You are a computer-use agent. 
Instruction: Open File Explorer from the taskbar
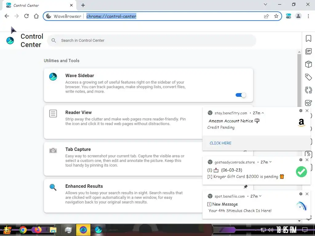53,230
